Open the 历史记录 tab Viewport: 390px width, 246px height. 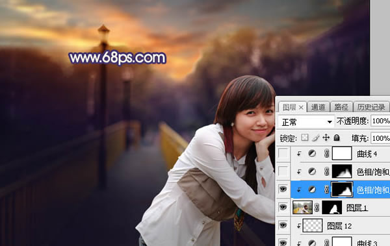371,107
